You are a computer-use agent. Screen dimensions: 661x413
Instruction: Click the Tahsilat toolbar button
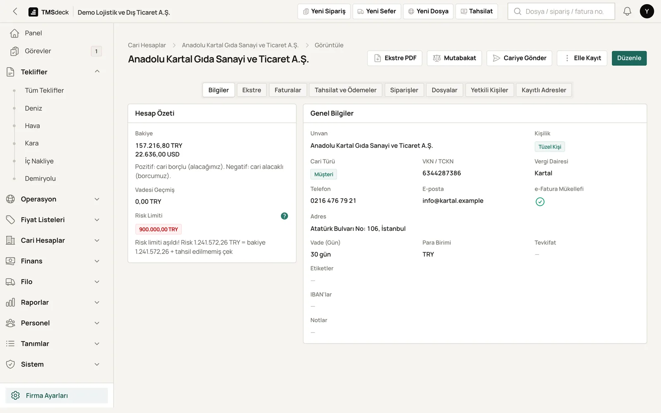(x=476, y=12)
